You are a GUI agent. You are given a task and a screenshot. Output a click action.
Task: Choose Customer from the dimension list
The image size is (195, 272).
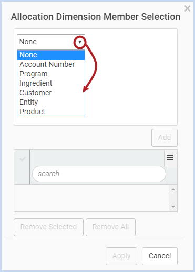51,93
